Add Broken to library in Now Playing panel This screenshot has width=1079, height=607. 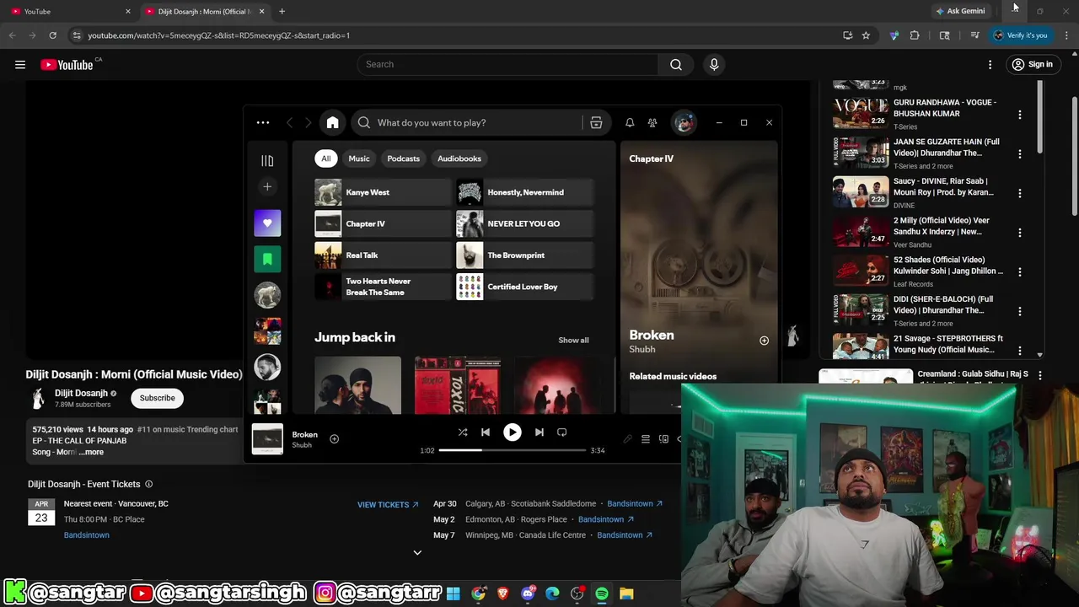click(764, 341)
